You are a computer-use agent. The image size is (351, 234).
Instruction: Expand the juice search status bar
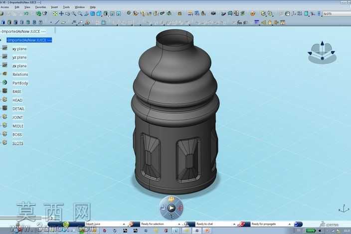click(124, 224)
